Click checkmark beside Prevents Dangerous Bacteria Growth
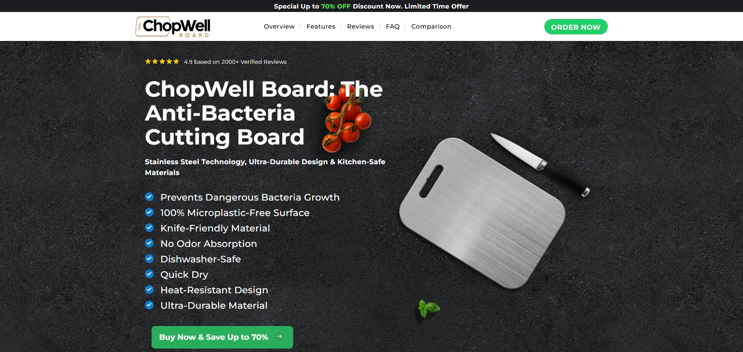 149,197
